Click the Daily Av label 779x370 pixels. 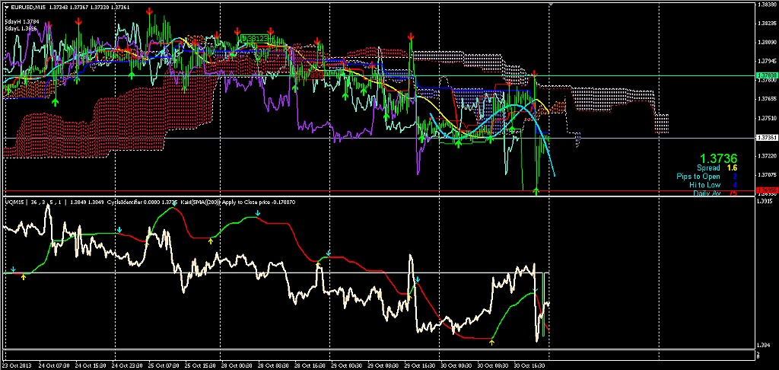707,193
